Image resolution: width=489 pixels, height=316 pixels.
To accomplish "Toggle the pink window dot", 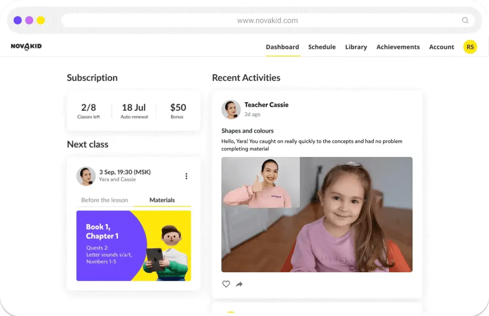I will pos(29,20).
